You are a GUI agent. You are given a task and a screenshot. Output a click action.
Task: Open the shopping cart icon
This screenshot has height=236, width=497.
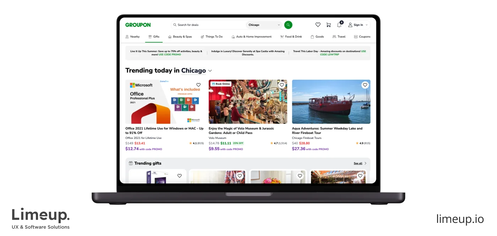coord(328,25)
